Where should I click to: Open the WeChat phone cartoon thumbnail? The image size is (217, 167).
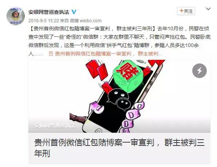pos(119,96)
